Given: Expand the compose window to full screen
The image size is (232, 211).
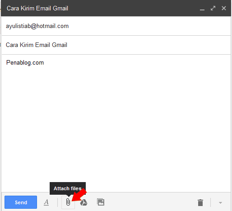Looking at the screenshot, I should 213,8.
